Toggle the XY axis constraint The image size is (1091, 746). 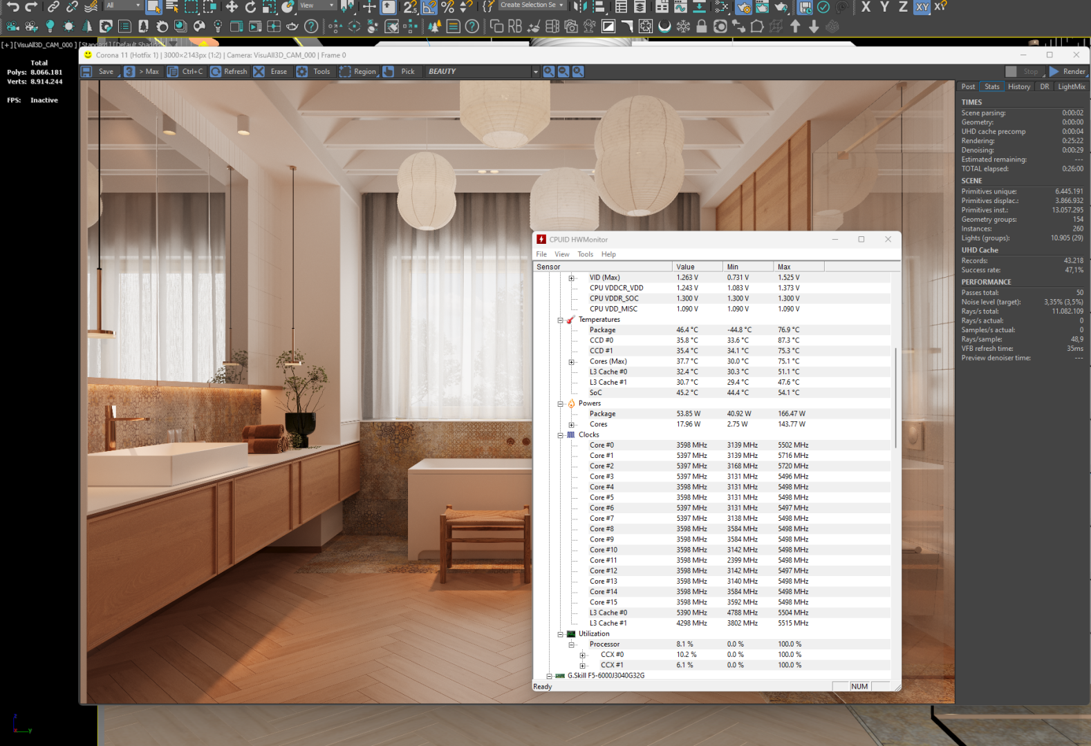coord(922,7)
